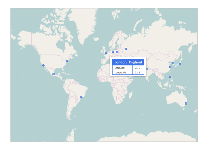Click on Greenland on the map
The height and width of the screenshot is (150, 209).
coord(82,25)
